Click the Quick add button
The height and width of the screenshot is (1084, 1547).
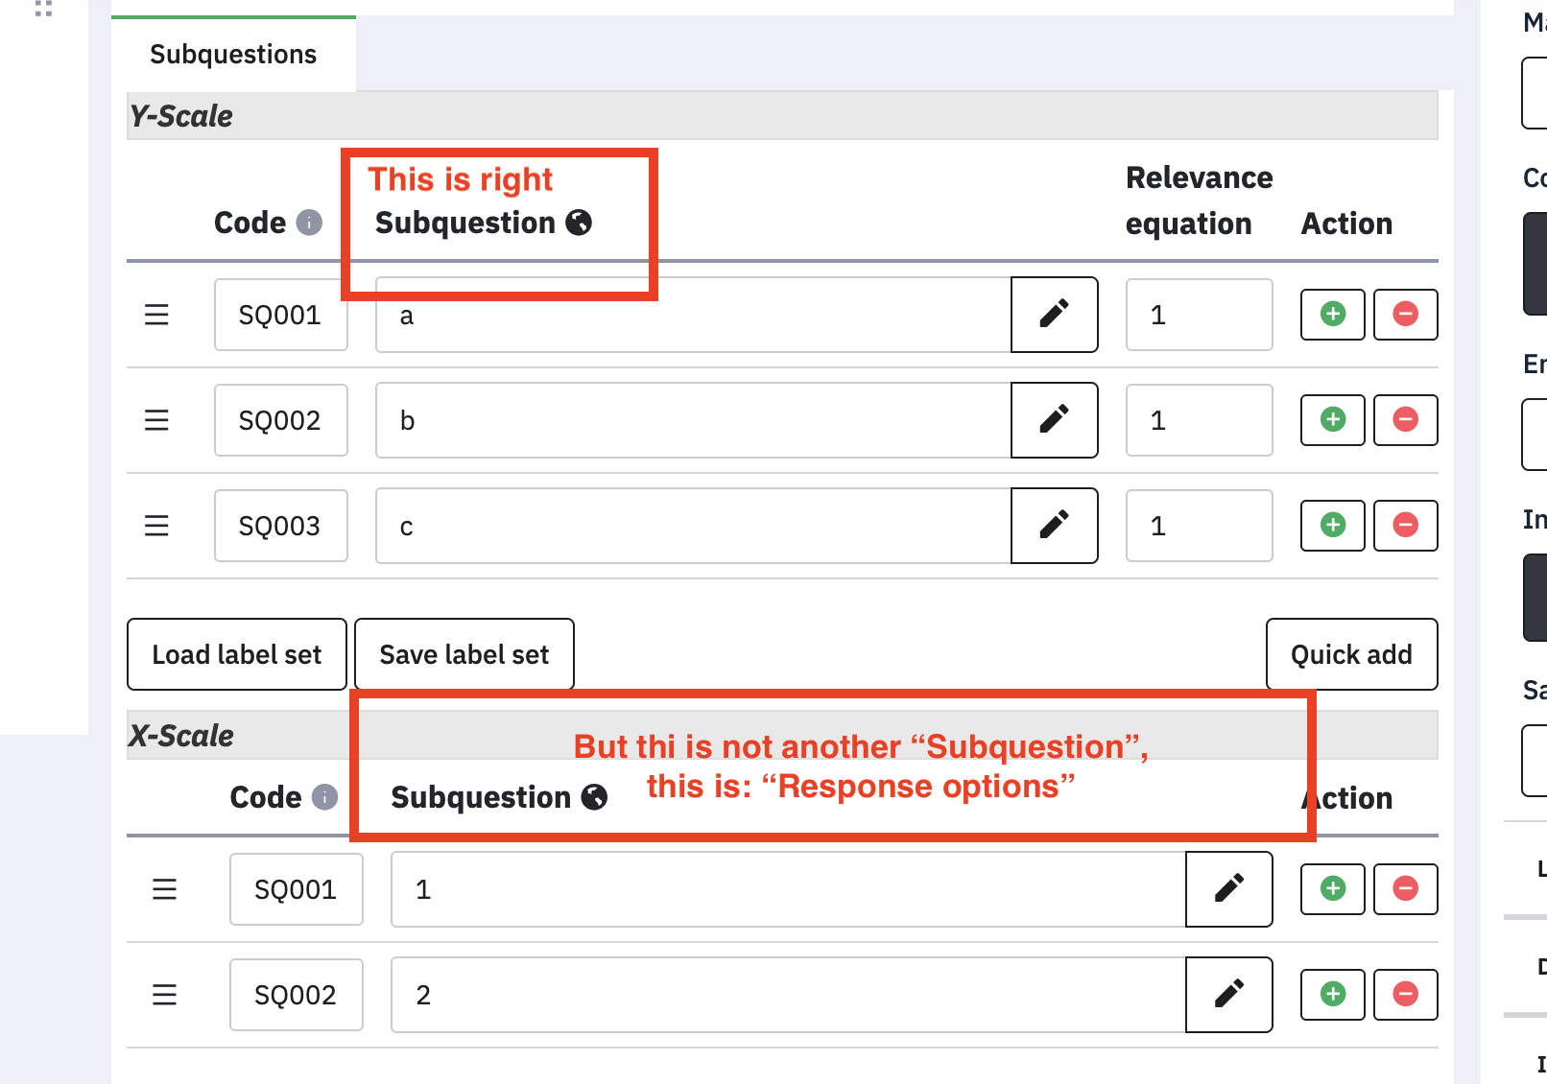pos(1351,654)
